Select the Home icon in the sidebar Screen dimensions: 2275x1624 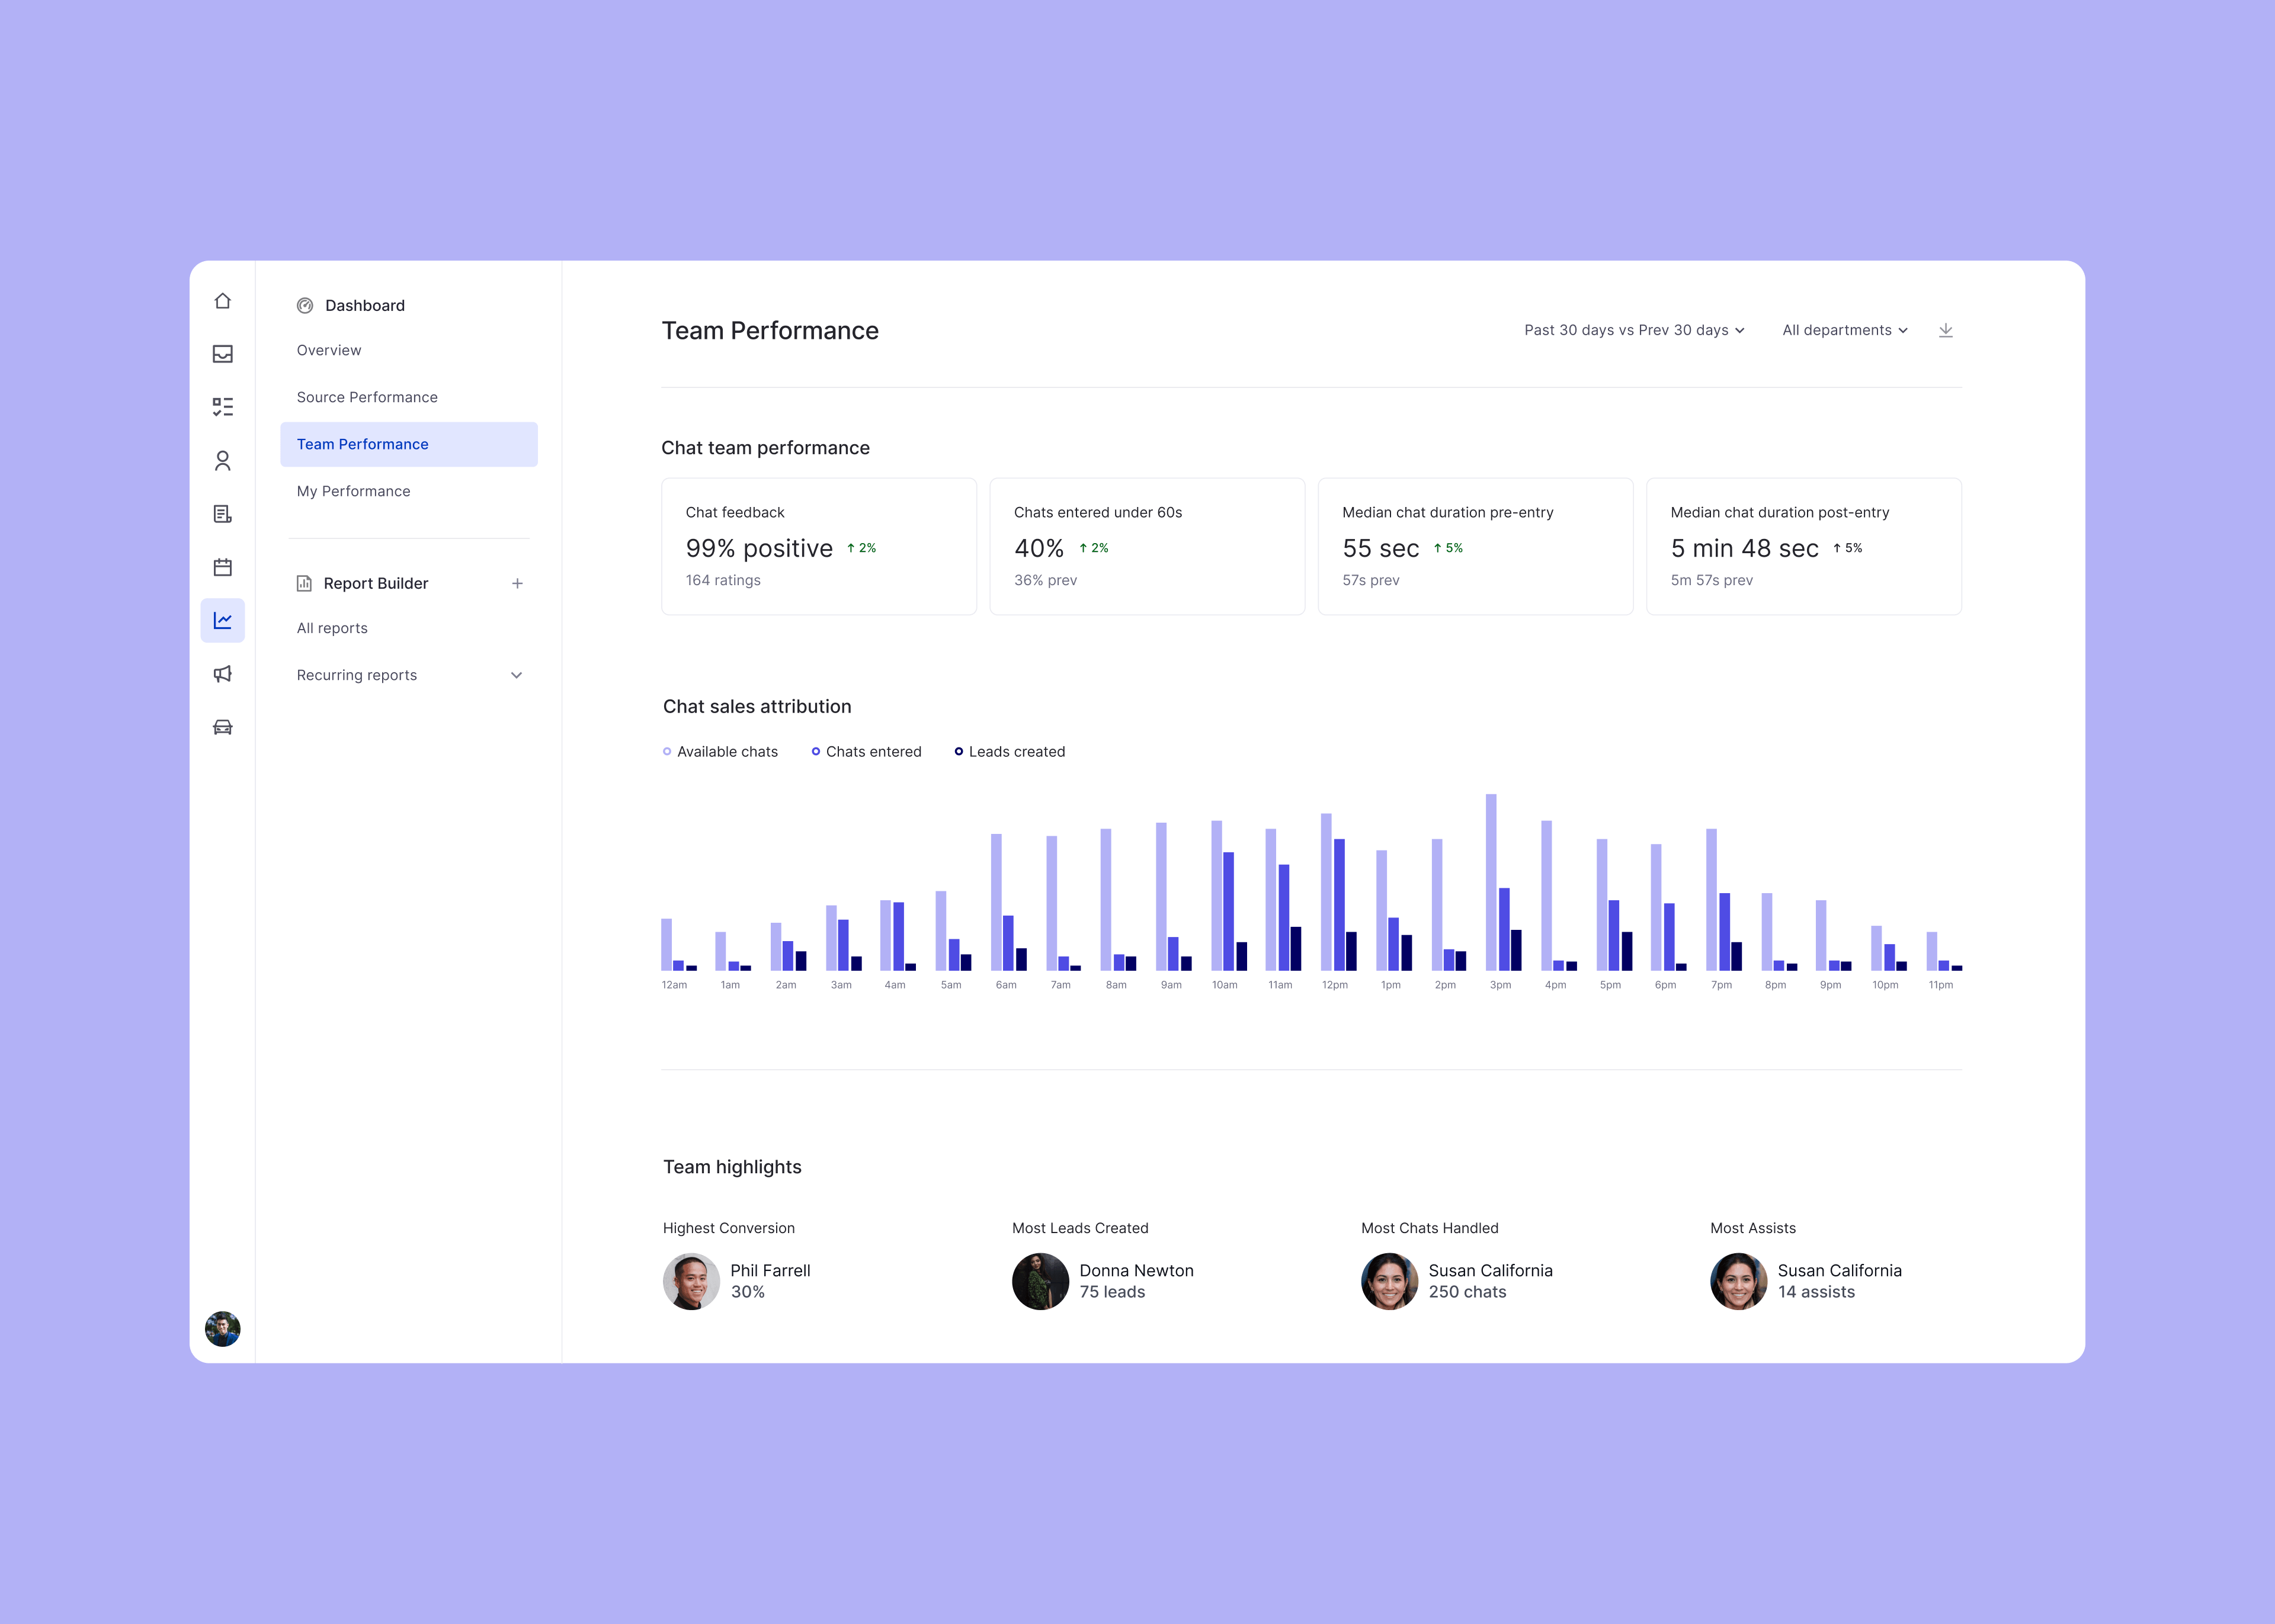click(x=223, y=301)
